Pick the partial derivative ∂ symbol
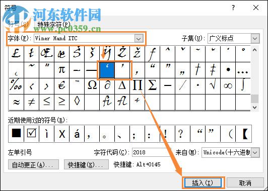The height and width of the screenshot is (191, 268). tap(107, 86)
